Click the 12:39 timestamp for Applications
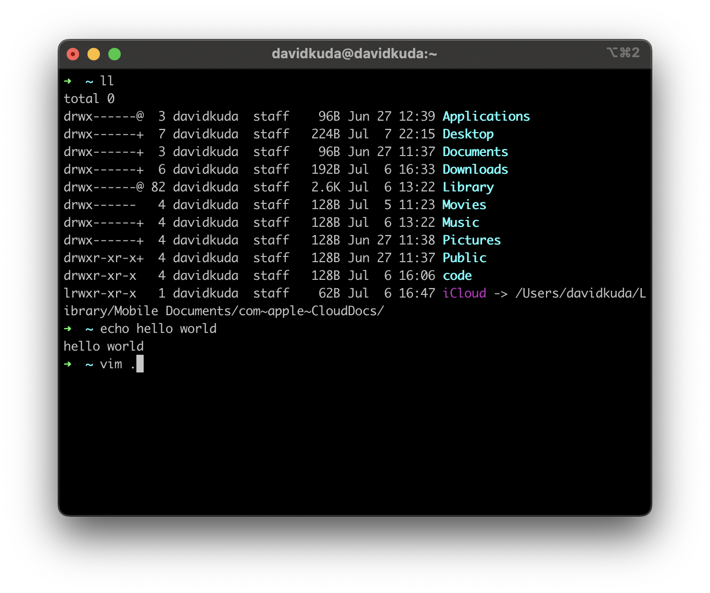The width and height of the screenshot is (710, 593). click(x=416, y=117)
